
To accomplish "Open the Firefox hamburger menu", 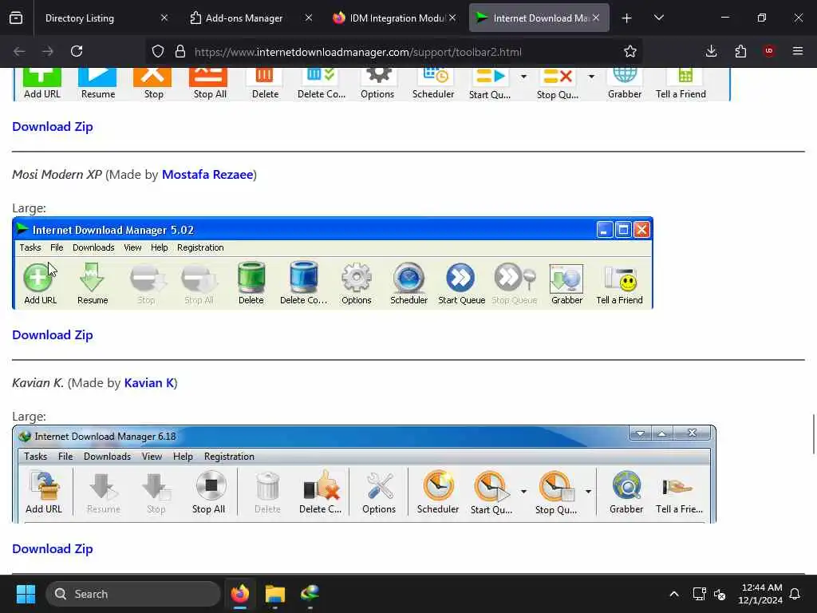I will (x=797, y=51).
